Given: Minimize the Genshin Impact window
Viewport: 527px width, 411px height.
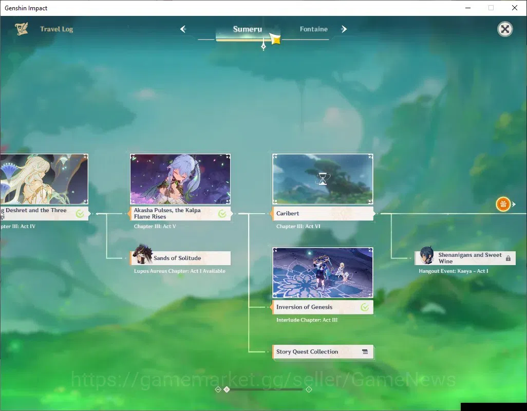Looking at the screenshot, I should 468,8.
